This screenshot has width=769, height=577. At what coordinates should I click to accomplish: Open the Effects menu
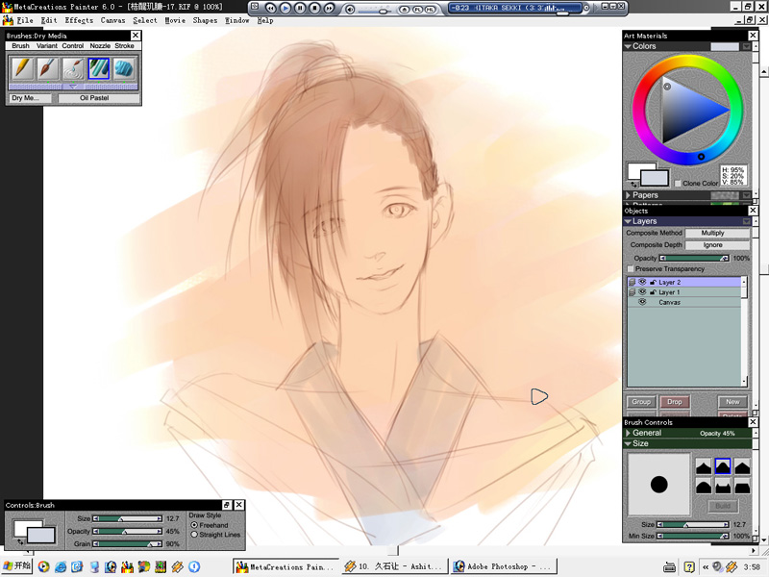point(79,20)
